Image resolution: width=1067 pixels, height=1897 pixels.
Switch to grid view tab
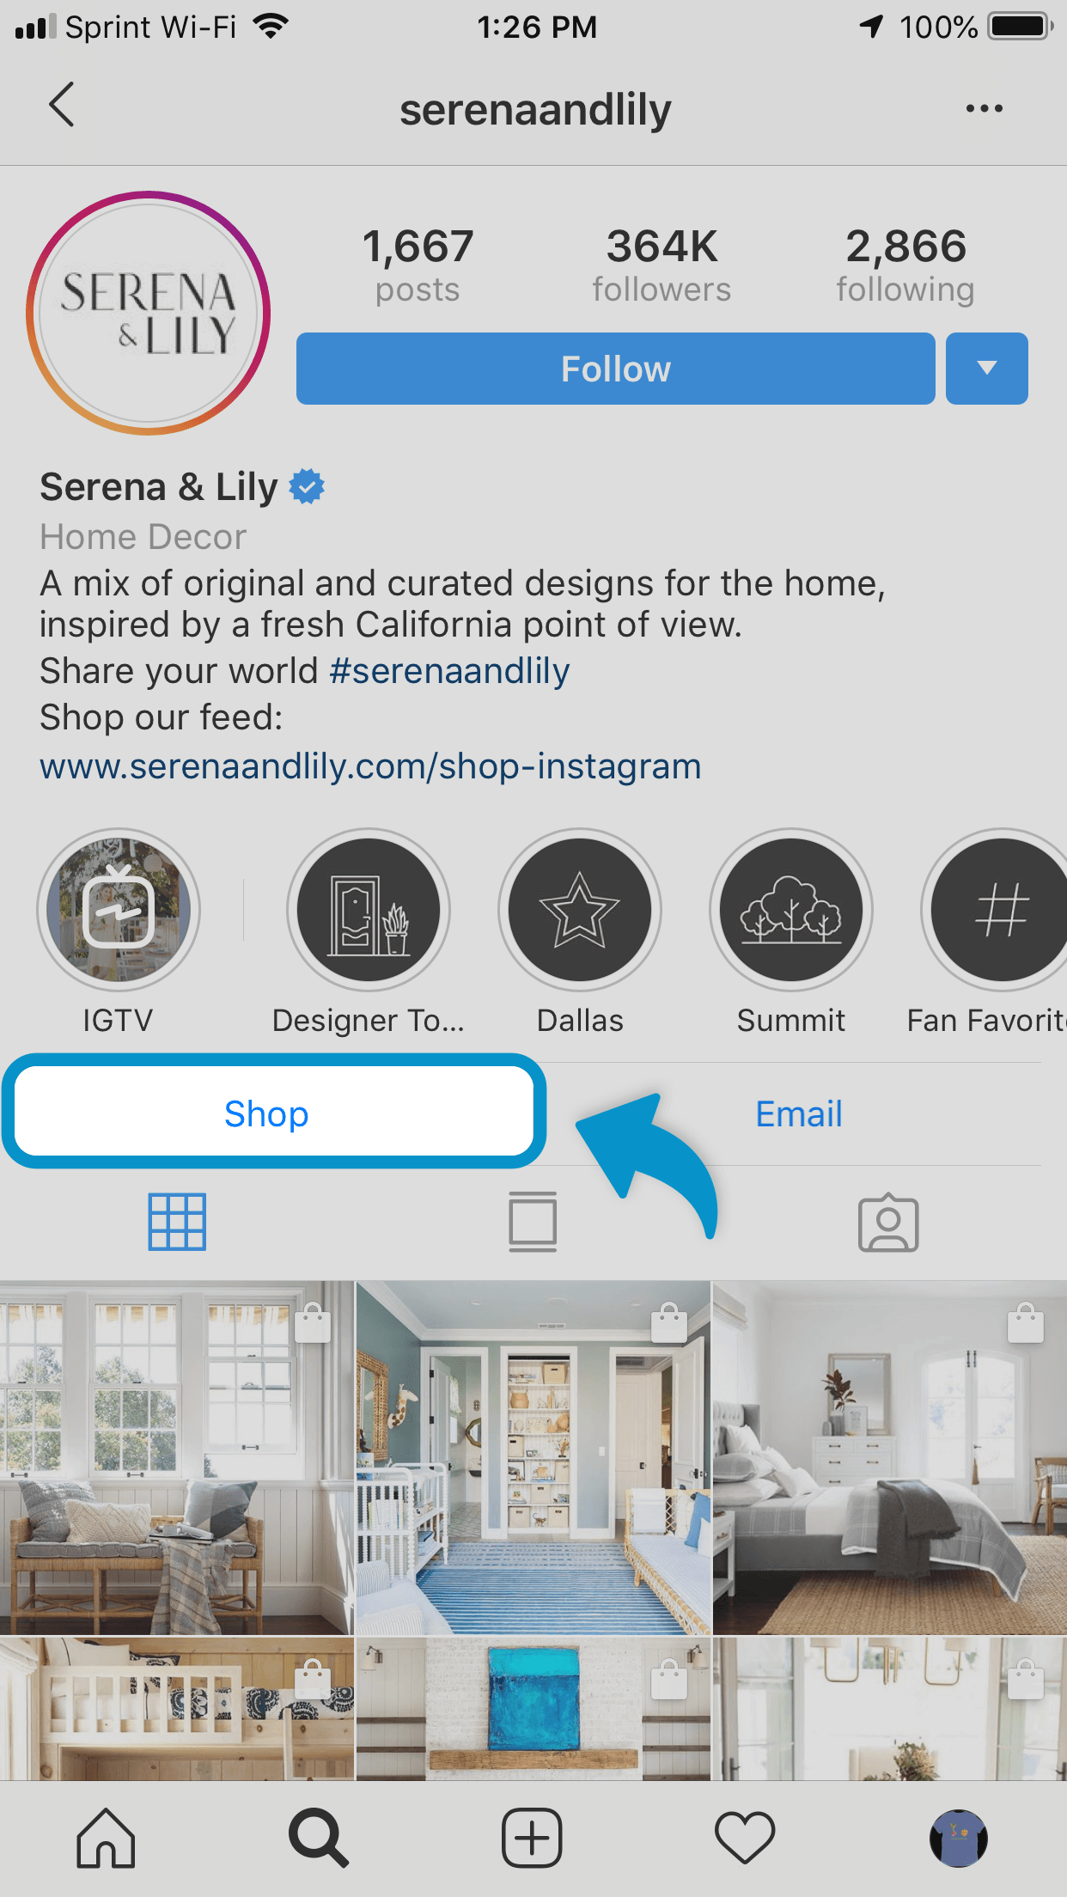coord(177,1222)
